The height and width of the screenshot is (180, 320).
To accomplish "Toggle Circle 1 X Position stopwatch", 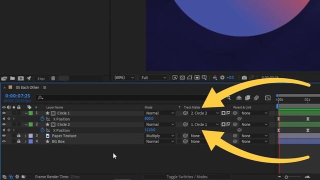I will 42,118.
